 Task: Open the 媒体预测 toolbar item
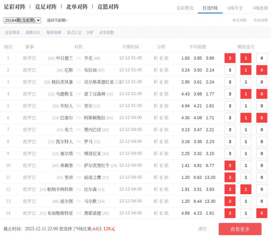[54, 33]
